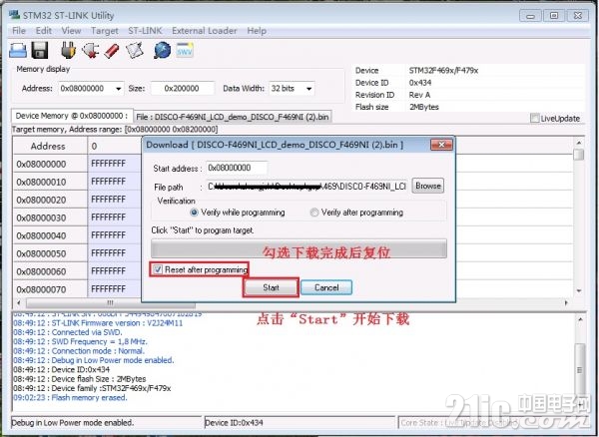
Task: Open the File menu
Action: (x=19, y=31)
